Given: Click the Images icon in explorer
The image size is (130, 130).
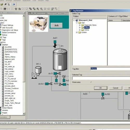Looking at the screenshot, I should (x=1, y=113).
